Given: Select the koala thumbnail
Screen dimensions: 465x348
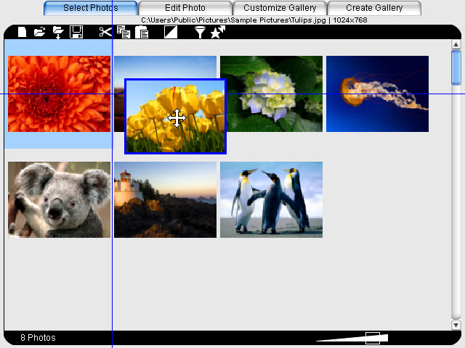Looking at the screenshot, I should tap(60, 200).
